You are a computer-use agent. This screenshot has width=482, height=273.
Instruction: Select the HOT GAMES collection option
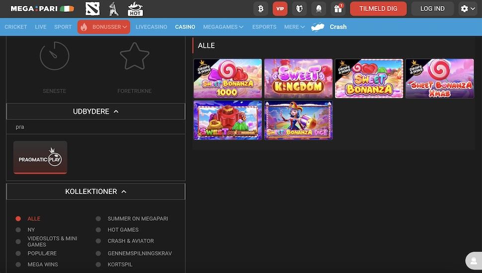123,230
